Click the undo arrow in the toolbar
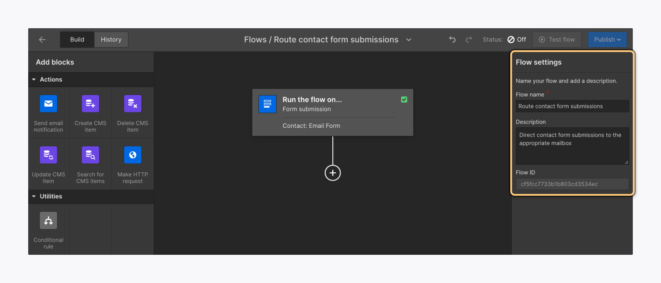 coord(452,39)
